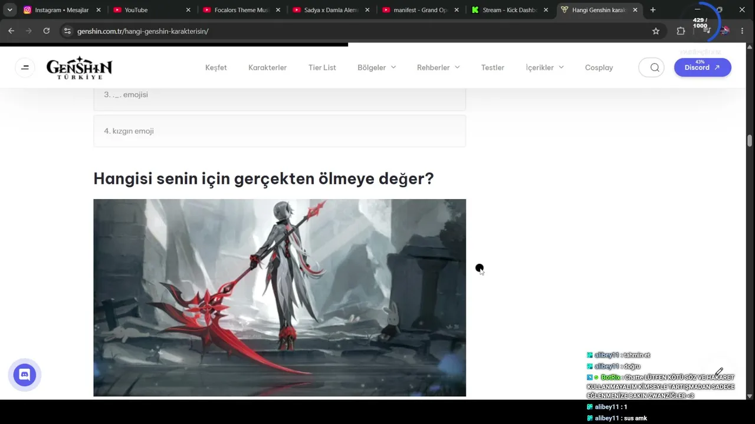Open the Karakterler page
The height and width of the screenshot is (424, 755).
(x=267, y=68)
